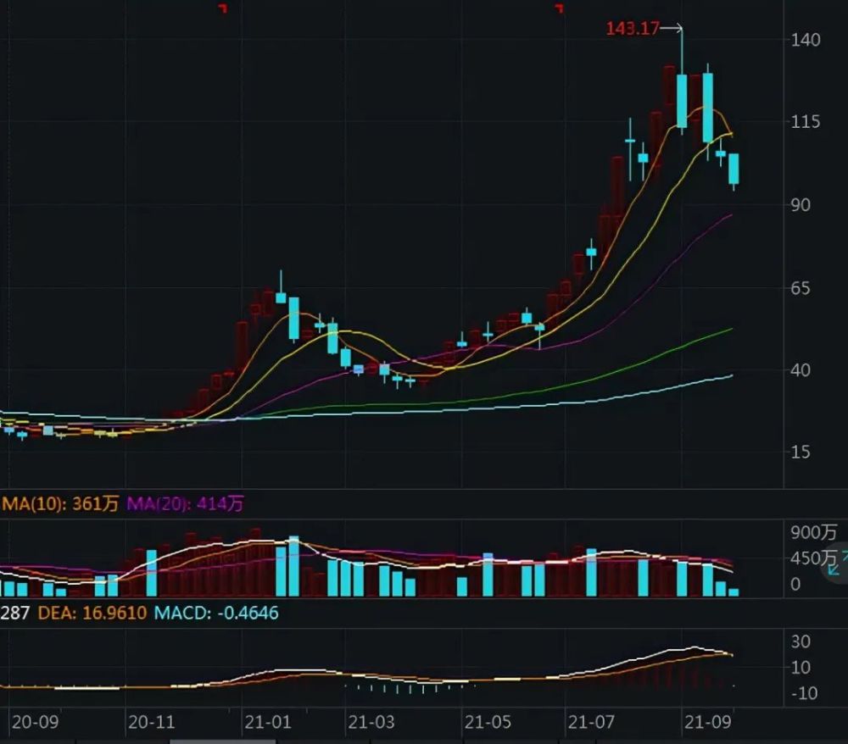The height and width of the screenshot is (744, 848).
Task: Click the tallest cyan volume bar near 21-01
Action: tap(293, 566)
